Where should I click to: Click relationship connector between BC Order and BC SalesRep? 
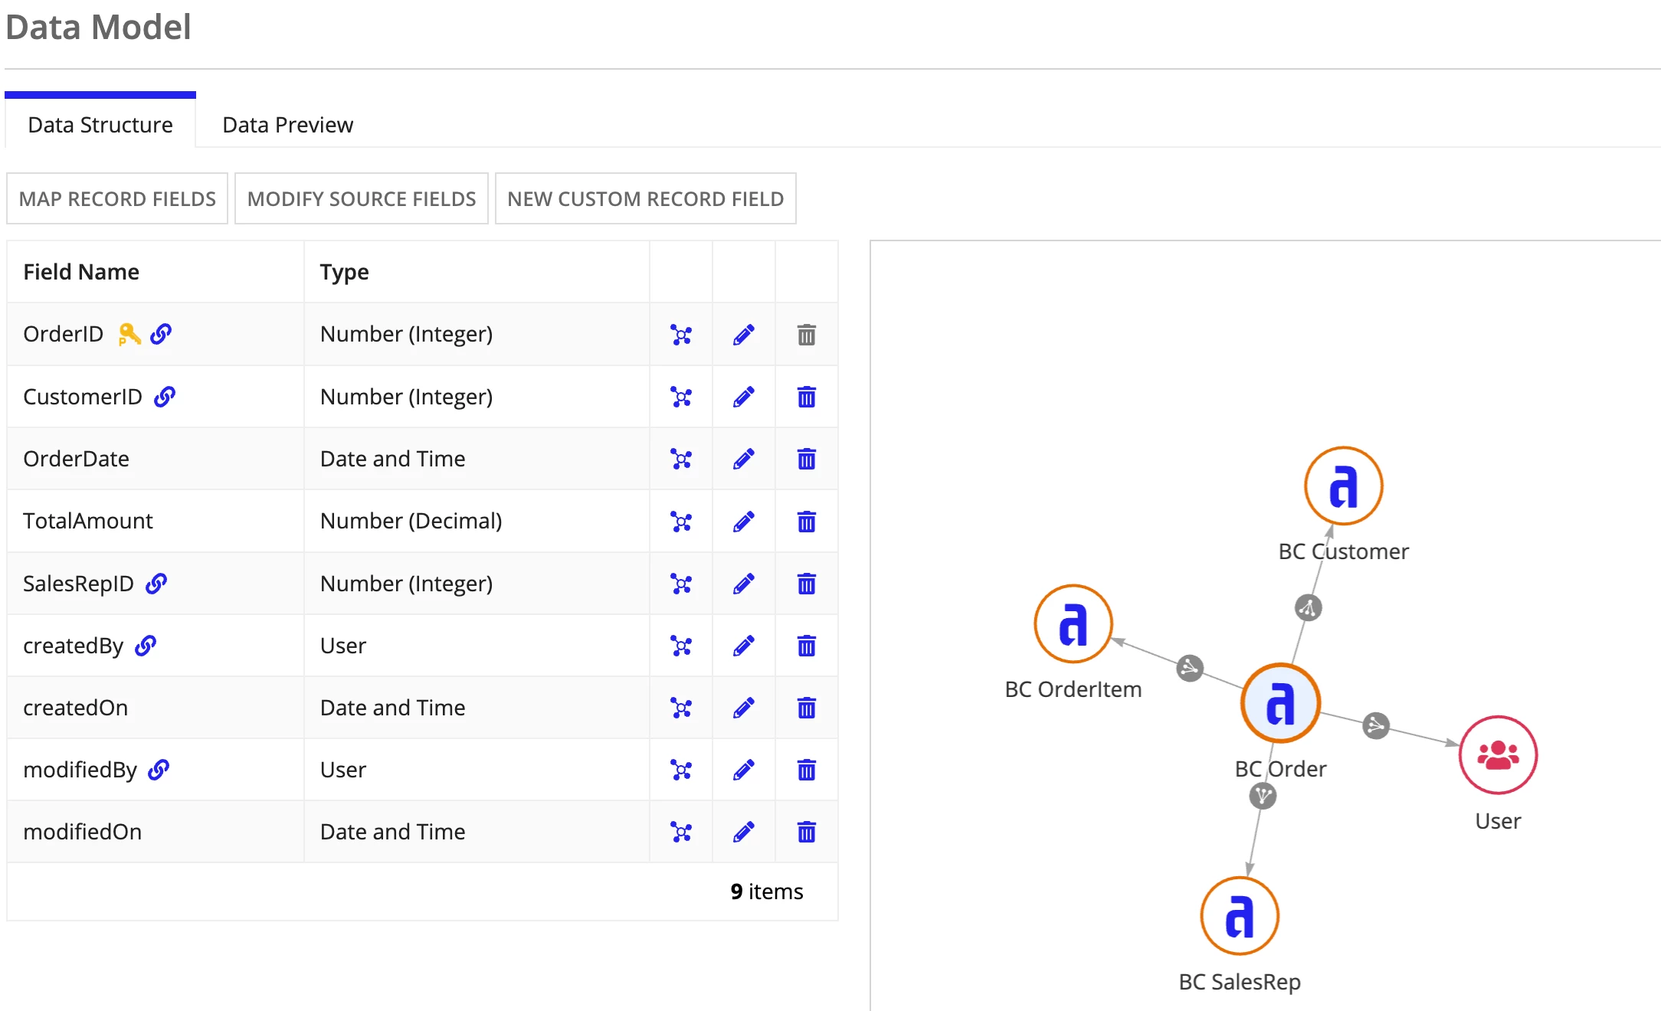tap(1263, 797)
